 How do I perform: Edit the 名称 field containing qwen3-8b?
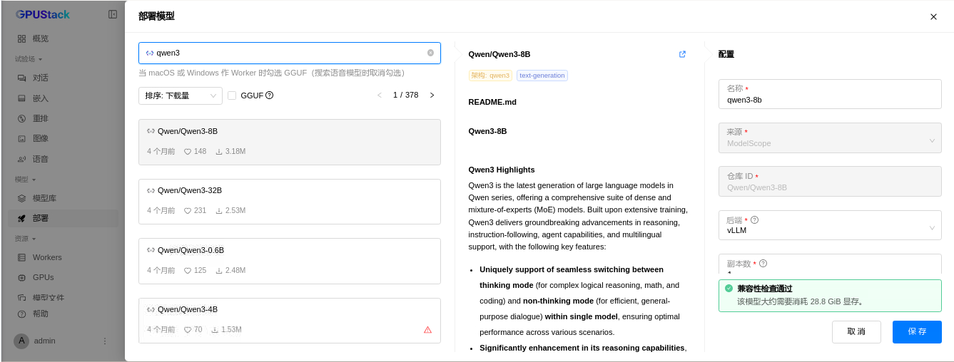point(830,94)
